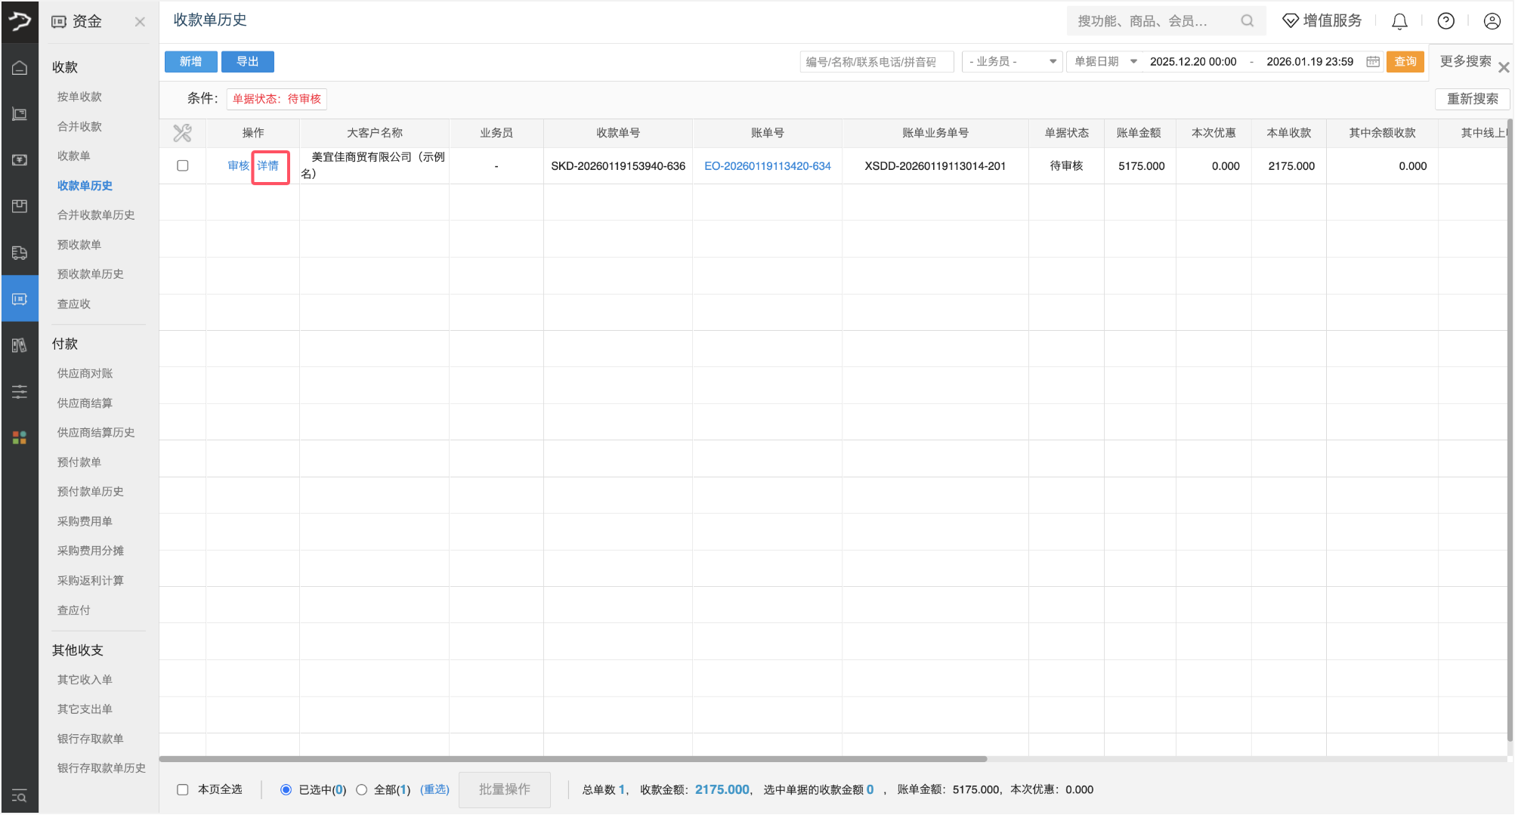Open the colorful apps grid icon
Image resolution: width=1515 pixels, height=815 pixels.
(x=20, y=438)
